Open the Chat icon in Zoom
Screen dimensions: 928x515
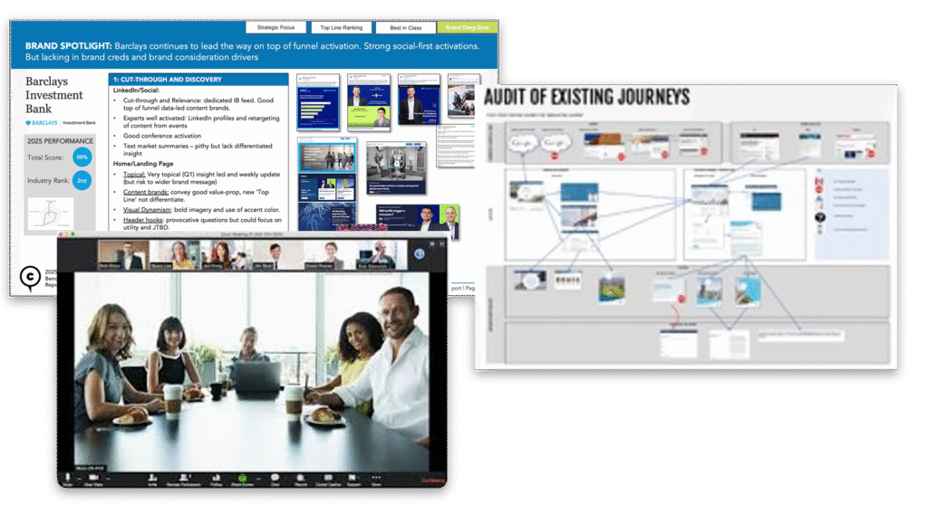pos(275,476)
